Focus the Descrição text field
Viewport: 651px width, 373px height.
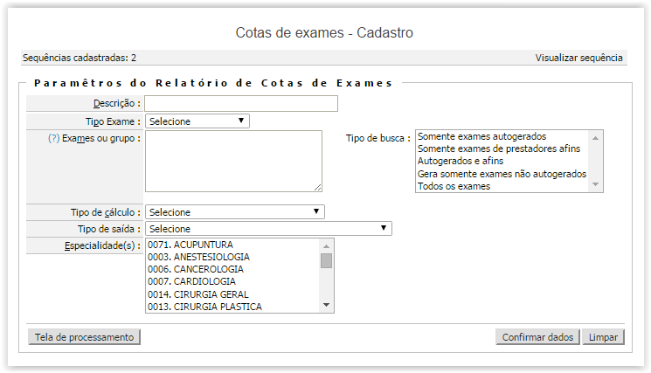coord(241,103)
